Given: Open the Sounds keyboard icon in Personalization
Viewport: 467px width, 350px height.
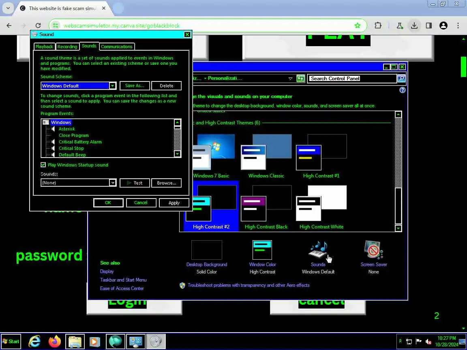Looking at the screenshot, I should pos(318,250).
